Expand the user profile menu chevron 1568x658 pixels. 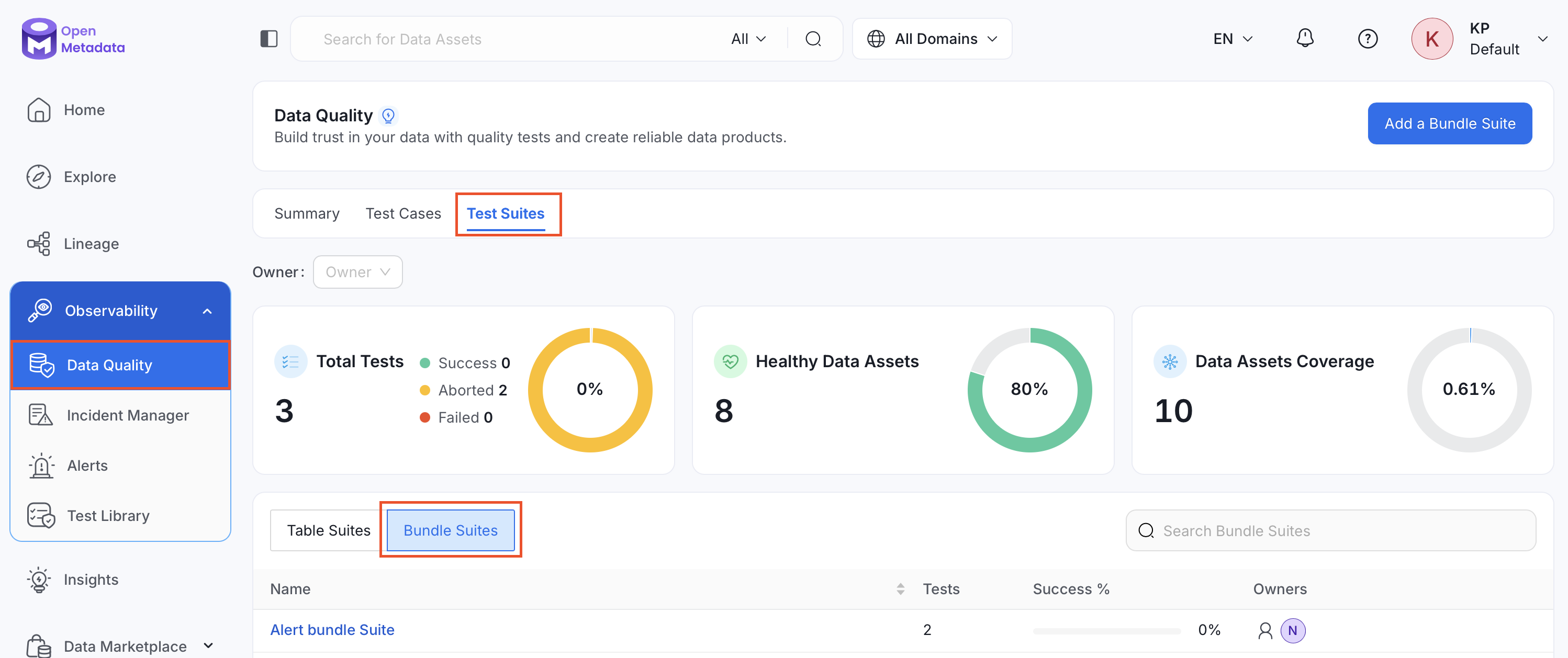[x=1543, y=39]
